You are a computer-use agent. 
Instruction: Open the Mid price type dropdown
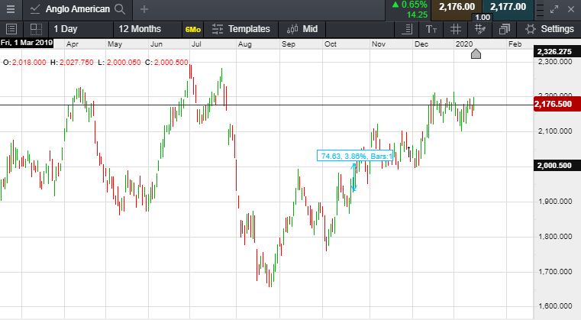tap(302, 29)
